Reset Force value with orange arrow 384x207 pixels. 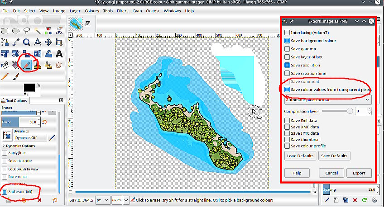[44, 122]
